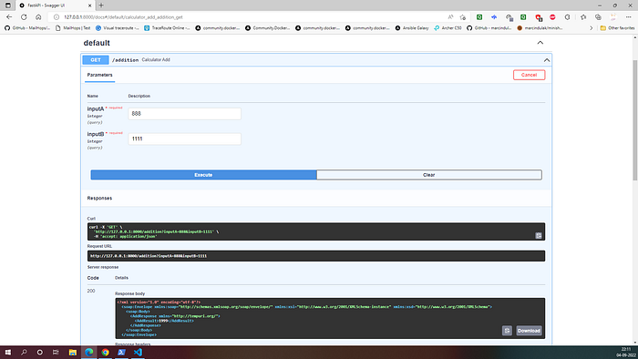638x359 pixels.
Task: Open Visual Studio Code from taskbar
Action: 138,352
